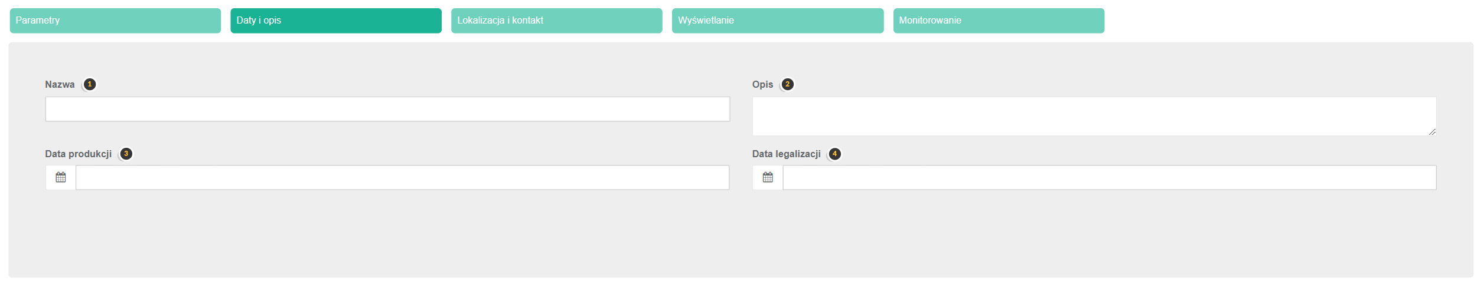Focus the Data produkcji date field
The image size is (1484, 285).
click(402, 177)
